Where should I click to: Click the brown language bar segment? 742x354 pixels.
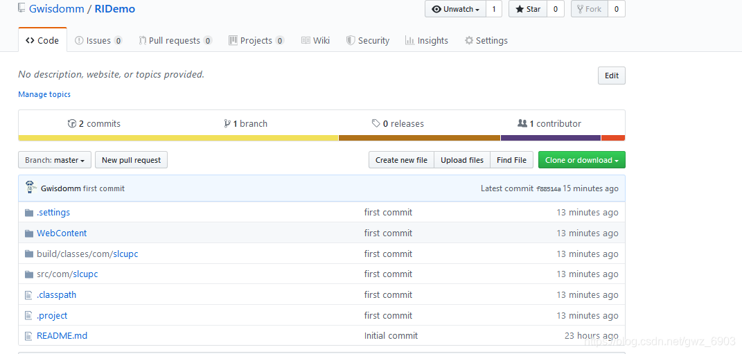pyautogui.click(x=420, y=138)
